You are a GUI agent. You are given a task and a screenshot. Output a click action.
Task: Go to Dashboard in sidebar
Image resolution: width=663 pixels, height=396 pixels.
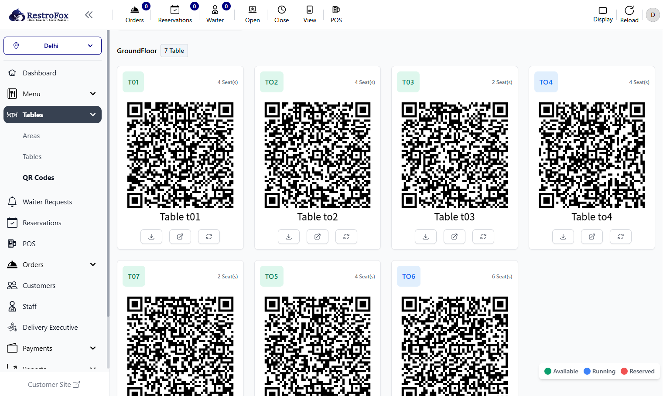coord(52,73)
